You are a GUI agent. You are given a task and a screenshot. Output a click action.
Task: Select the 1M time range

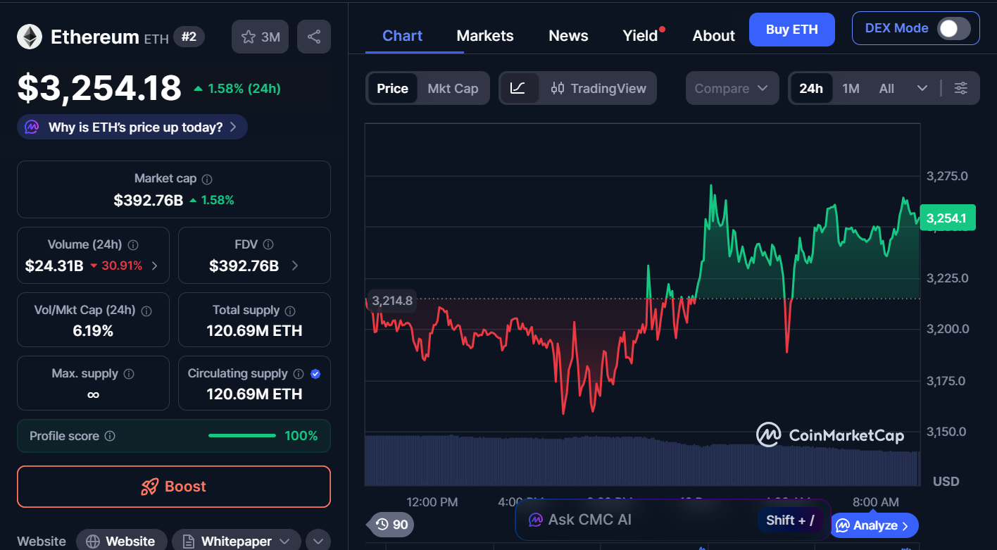(851, 88)
